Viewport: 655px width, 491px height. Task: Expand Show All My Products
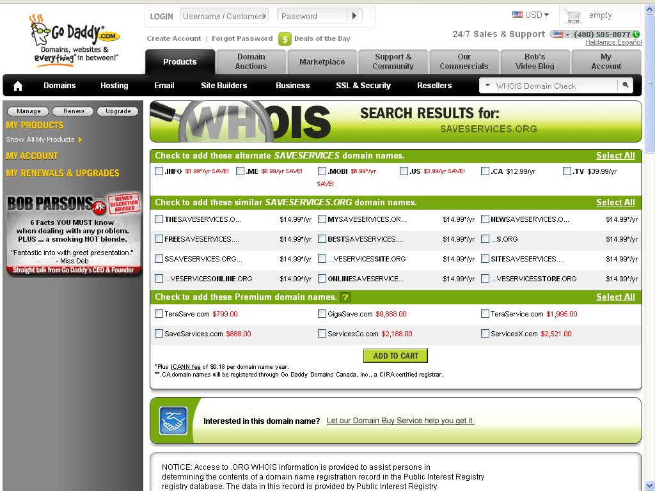[44, 139]
